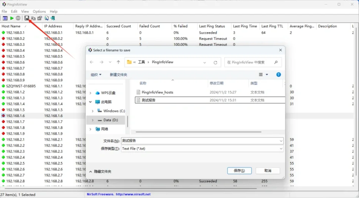The height and width of the screenshot is (198, 359).
Task: Click the copy selected items toolbar icon
Action: pyautogui.click(x=33, y=18)
